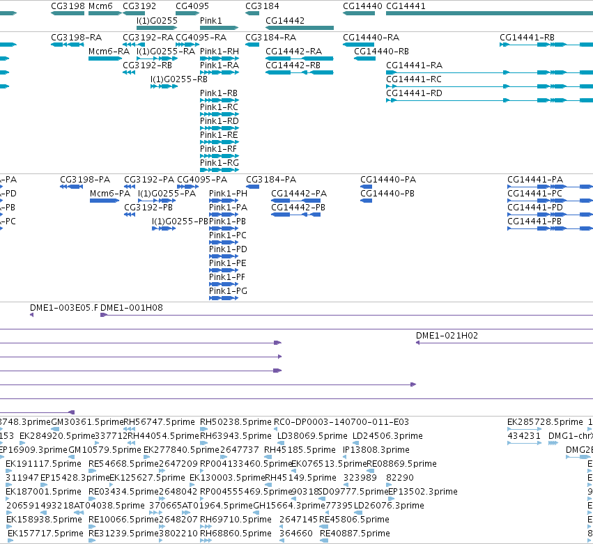Select transcript CG3192-RB
Image resolution: width=593 pixels, height=544 pixels.
148,65
